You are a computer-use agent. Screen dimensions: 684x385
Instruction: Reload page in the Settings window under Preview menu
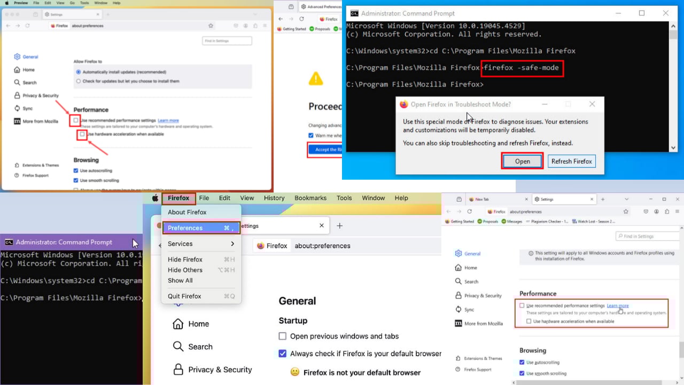tap(28, 26)
